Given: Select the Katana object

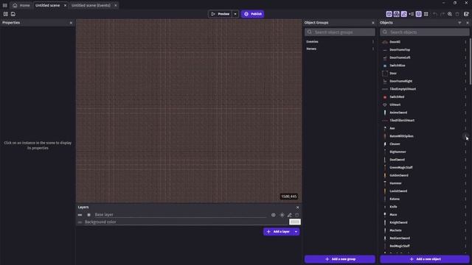Looking at the screenshot, I should point(395,199).
